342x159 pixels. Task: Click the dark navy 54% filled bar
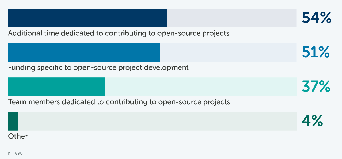click(87, 18)
